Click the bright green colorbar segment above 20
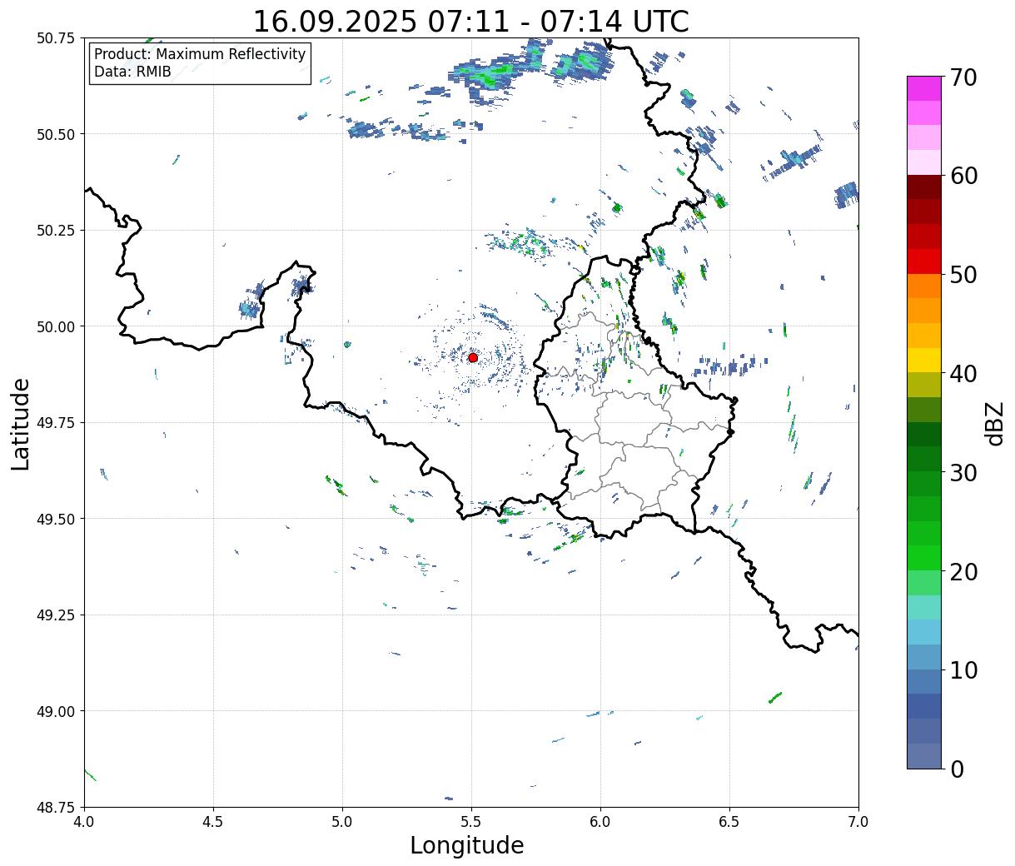The width and height of the screenshot is (1015, 866). [924, 558]
